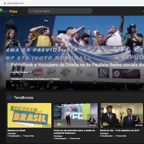Open the Semana do Brasil video title
144x144 pixels.
16,130
